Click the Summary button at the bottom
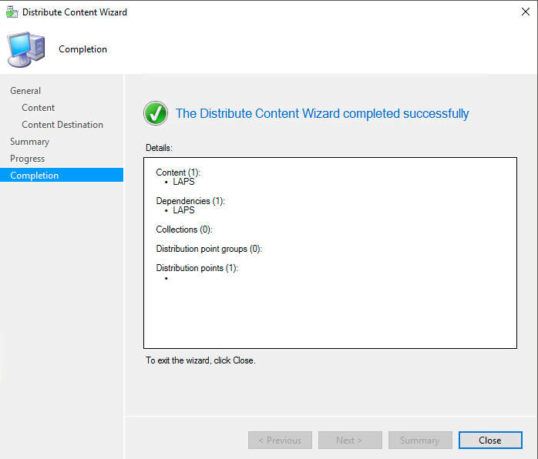Screen dimensions: 538x459 [420, 441]
